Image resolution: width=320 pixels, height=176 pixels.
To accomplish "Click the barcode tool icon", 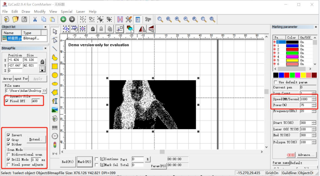I will click(55, 128).
